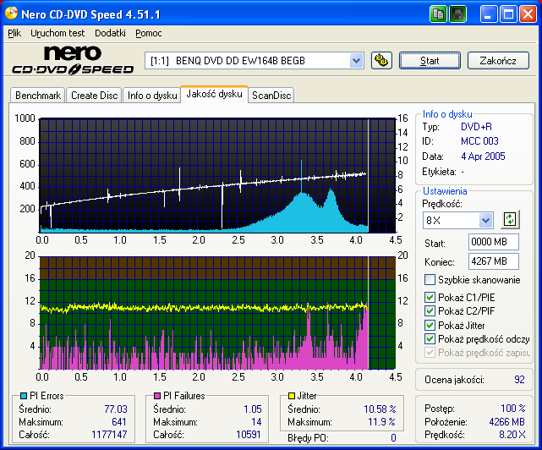
Task: Click the Ocena jakości value 92
Action: [519, 380]
